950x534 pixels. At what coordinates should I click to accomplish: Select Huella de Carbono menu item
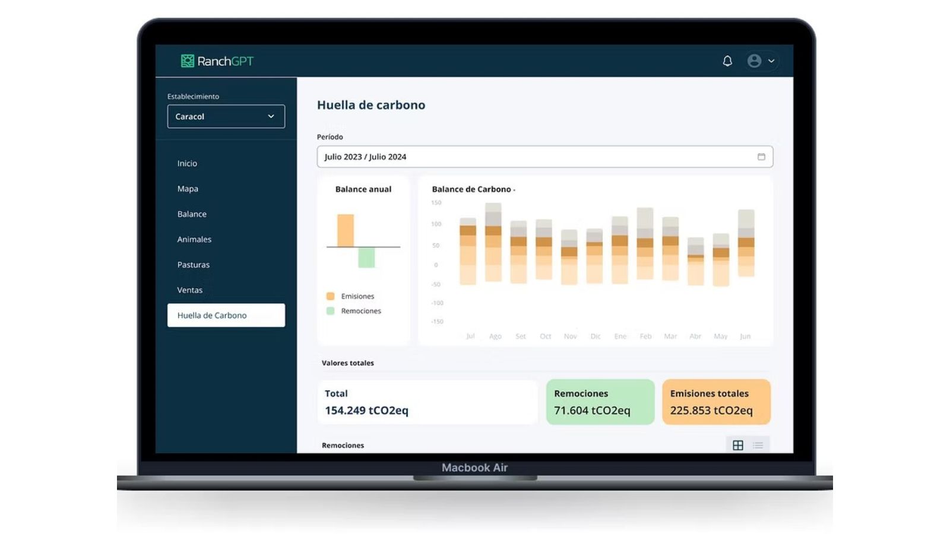click(x=212, y=315)
